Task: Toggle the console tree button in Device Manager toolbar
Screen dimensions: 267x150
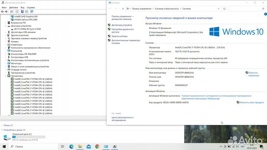Action: (x=11, y=11)
